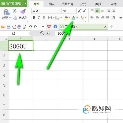
Task: Open the font size dropdown
Action: click(x=75, y=11)
